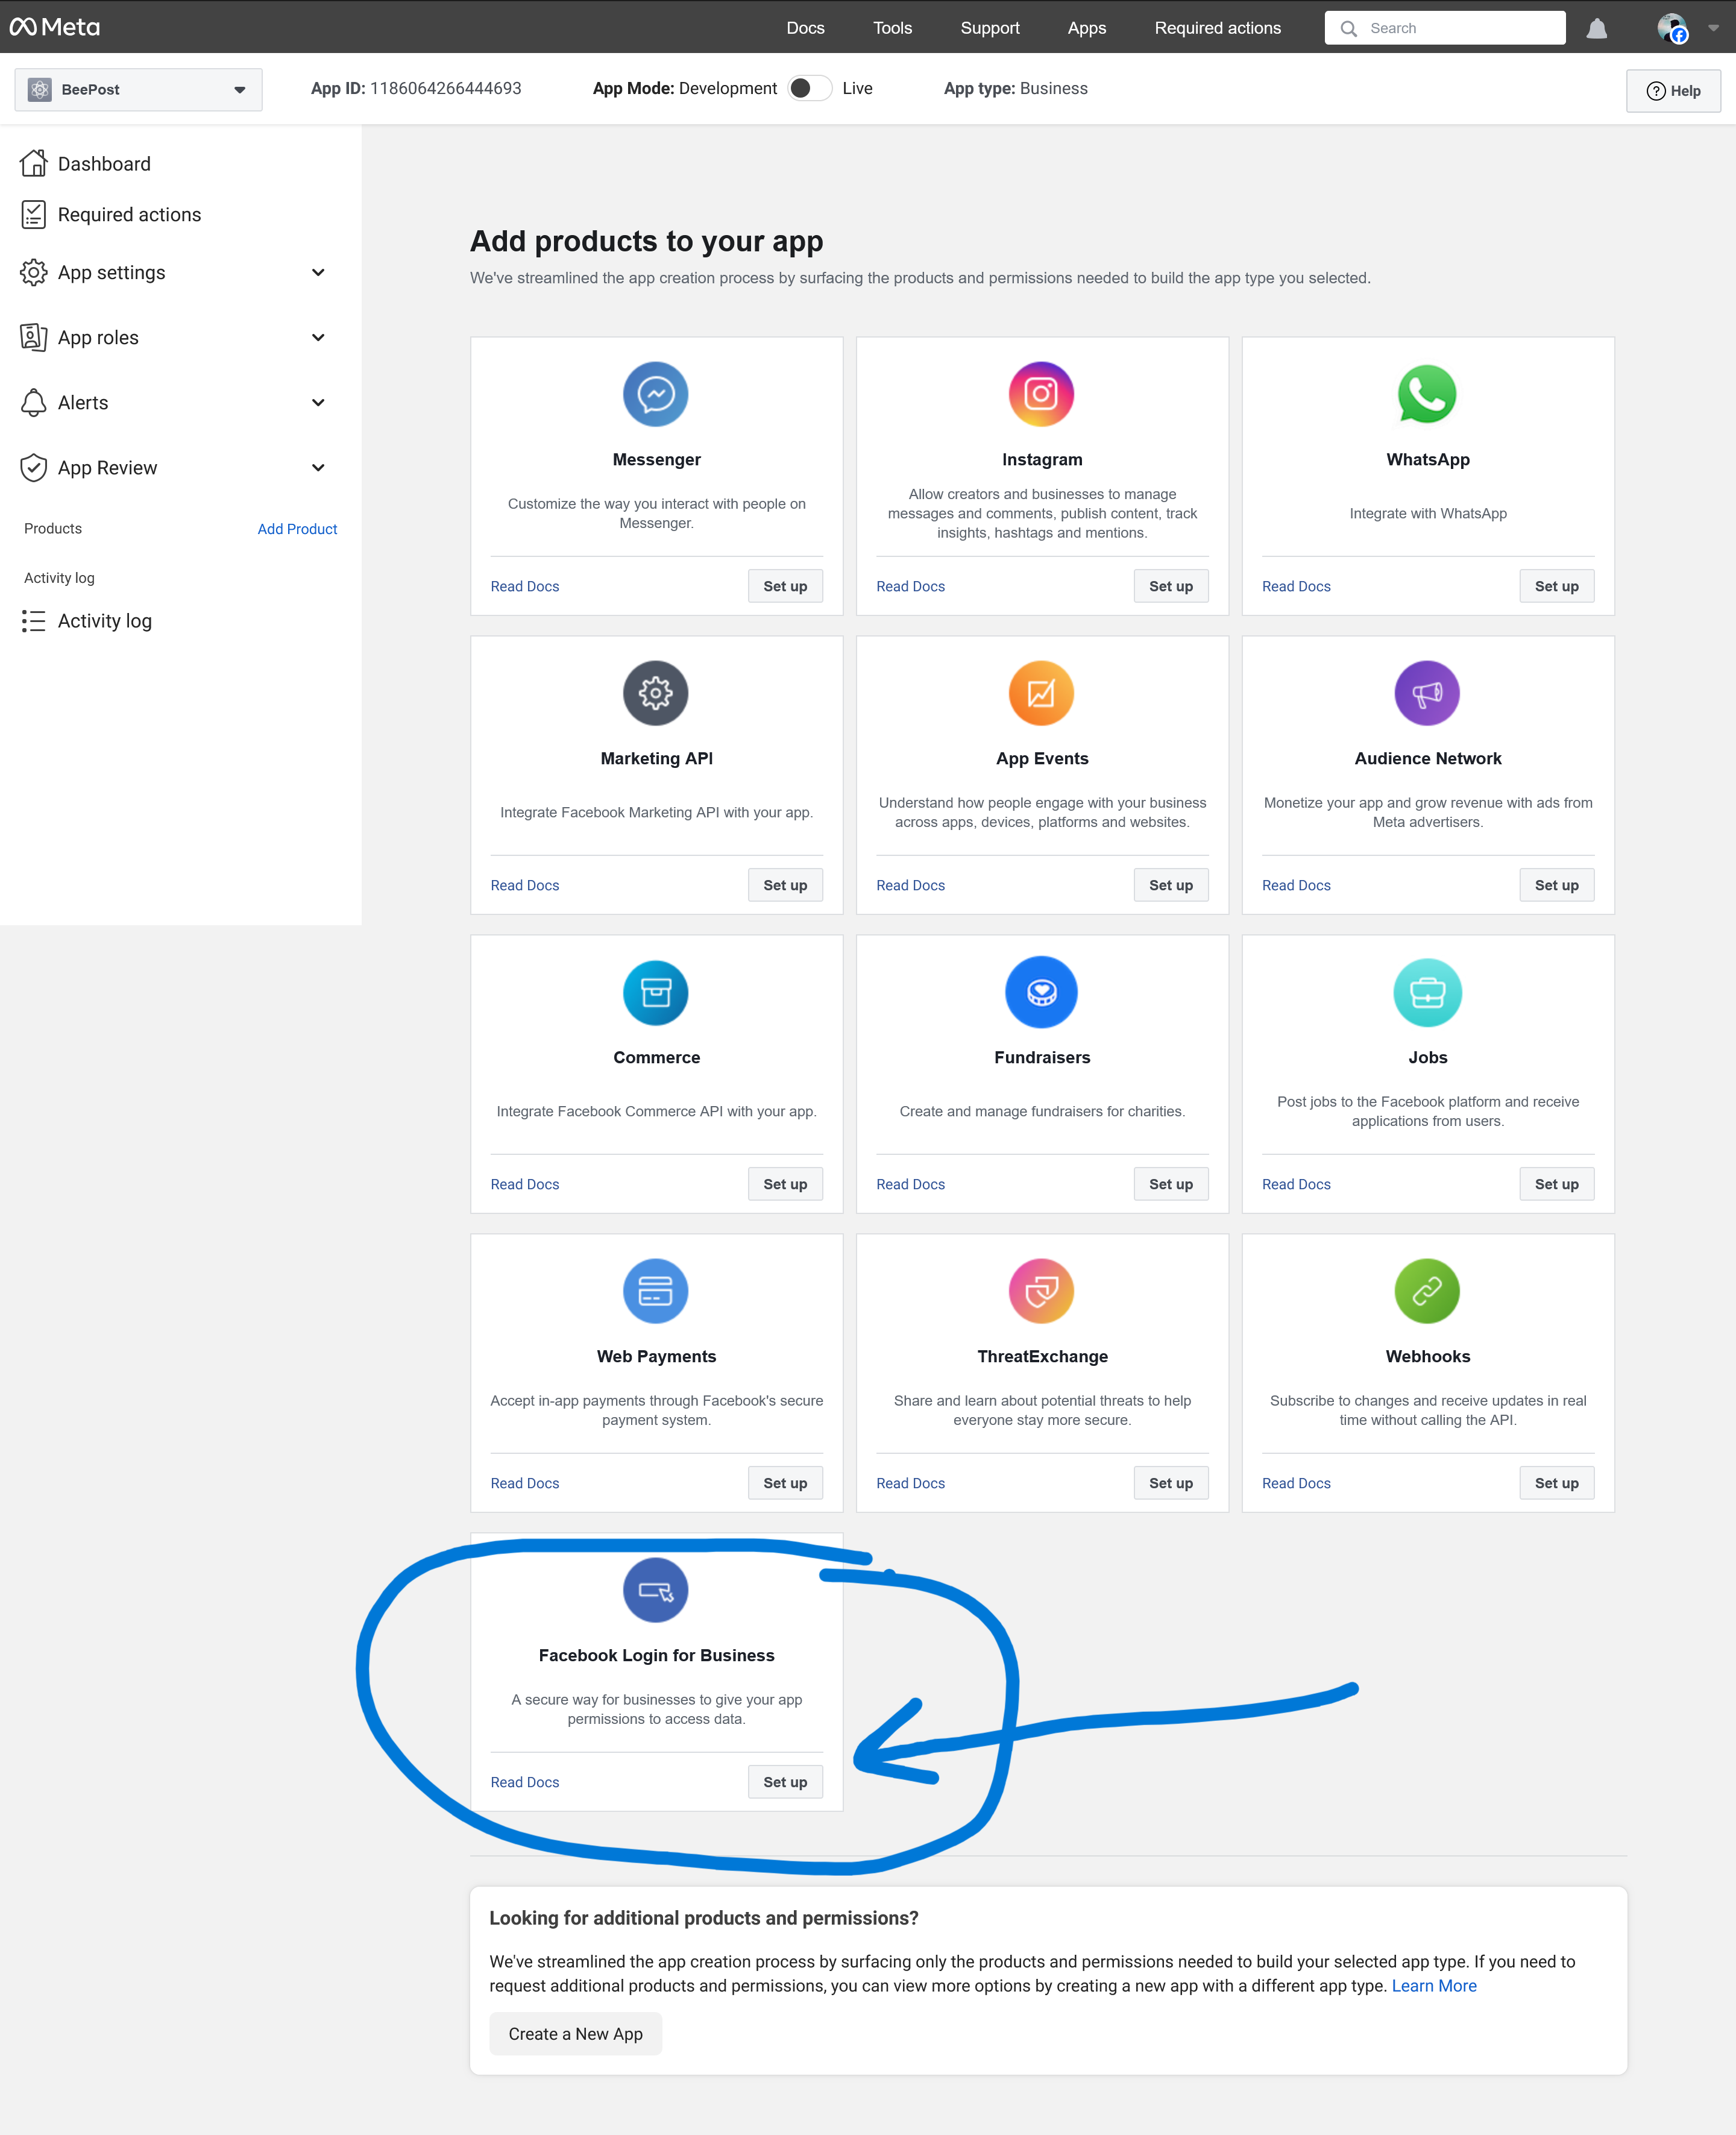
Task: Click the App Events chart icon
Action: [1041, 693]
